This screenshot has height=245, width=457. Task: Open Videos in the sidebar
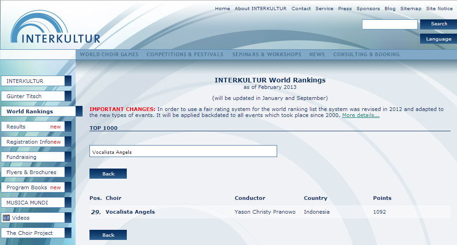point(36,218)
